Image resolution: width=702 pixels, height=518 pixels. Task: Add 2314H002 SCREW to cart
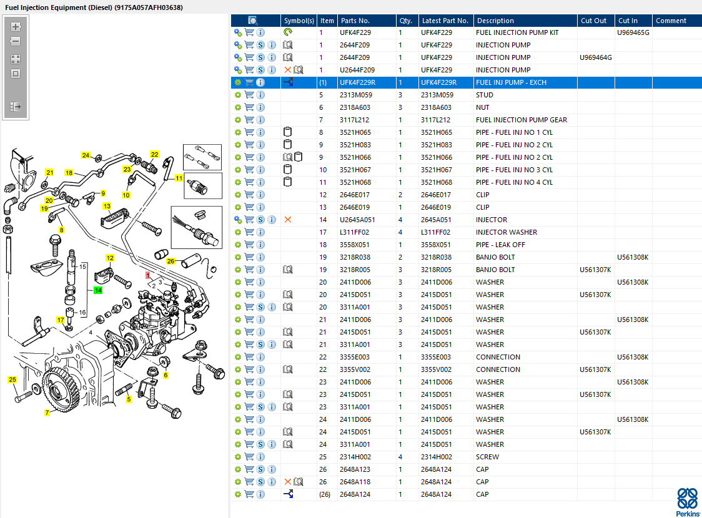click(249, 457)
